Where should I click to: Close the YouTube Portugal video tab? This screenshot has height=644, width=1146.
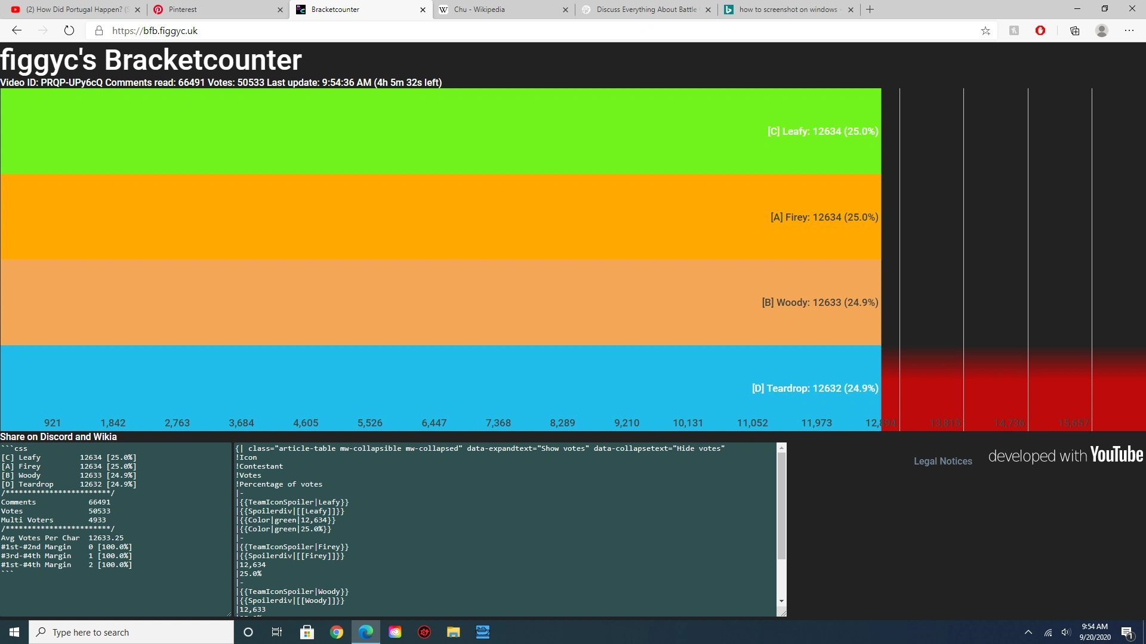point(137,10)
